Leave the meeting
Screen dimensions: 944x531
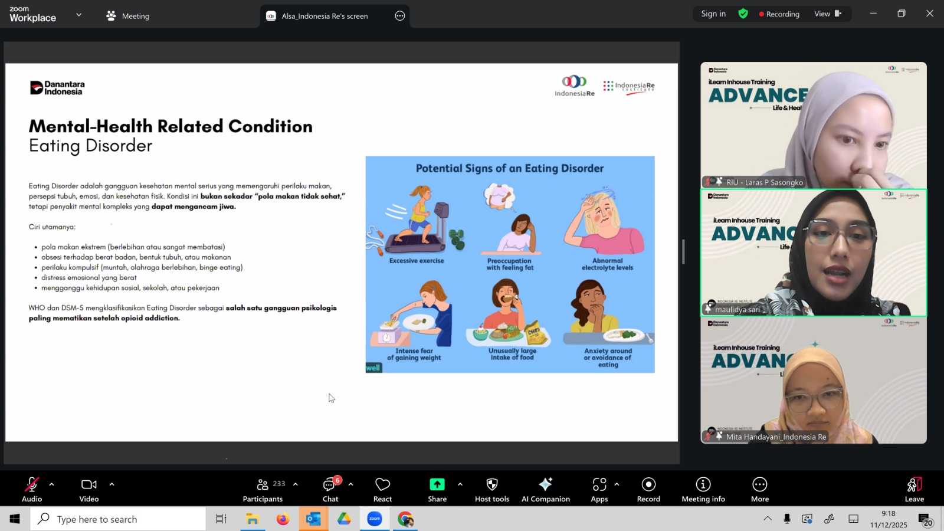[914, 489]
